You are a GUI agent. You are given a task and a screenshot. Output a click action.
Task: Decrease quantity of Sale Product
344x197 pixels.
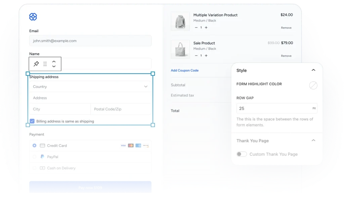196,56
